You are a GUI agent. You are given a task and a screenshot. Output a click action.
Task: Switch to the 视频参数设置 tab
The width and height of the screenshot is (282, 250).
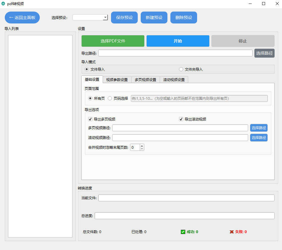(x=117, y=80)
